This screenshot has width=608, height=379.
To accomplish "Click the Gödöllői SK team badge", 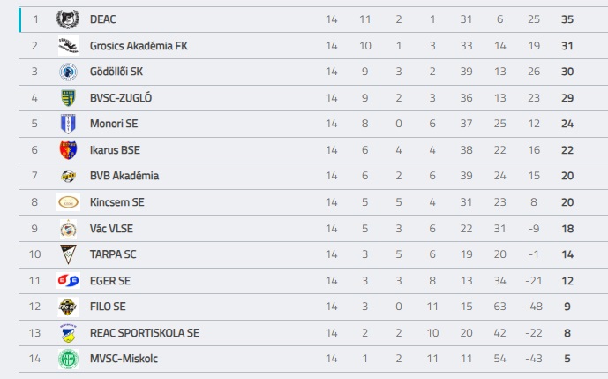I will pos(68,72).
